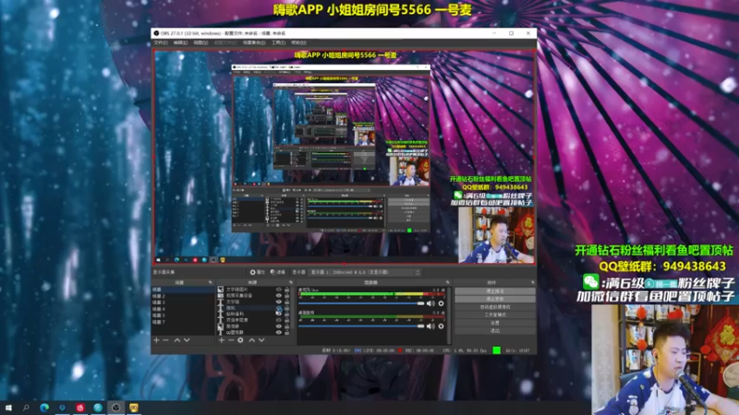Open the View (视图) menu

(x=200, y=42)
